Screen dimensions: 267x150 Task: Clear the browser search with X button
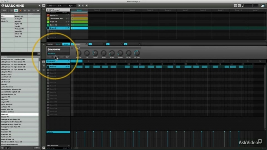click(39, 54)
